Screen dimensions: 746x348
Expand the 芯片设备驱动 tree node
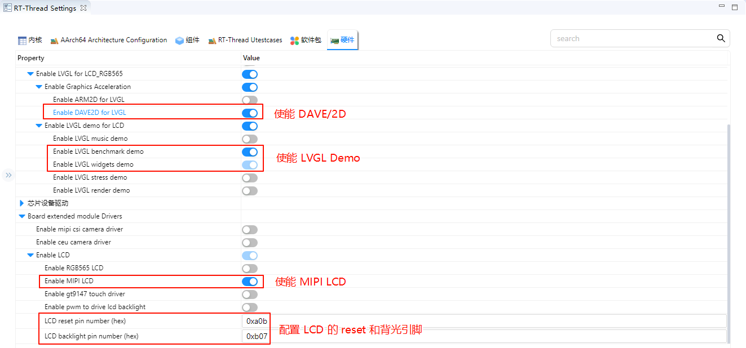coord(22,203)
